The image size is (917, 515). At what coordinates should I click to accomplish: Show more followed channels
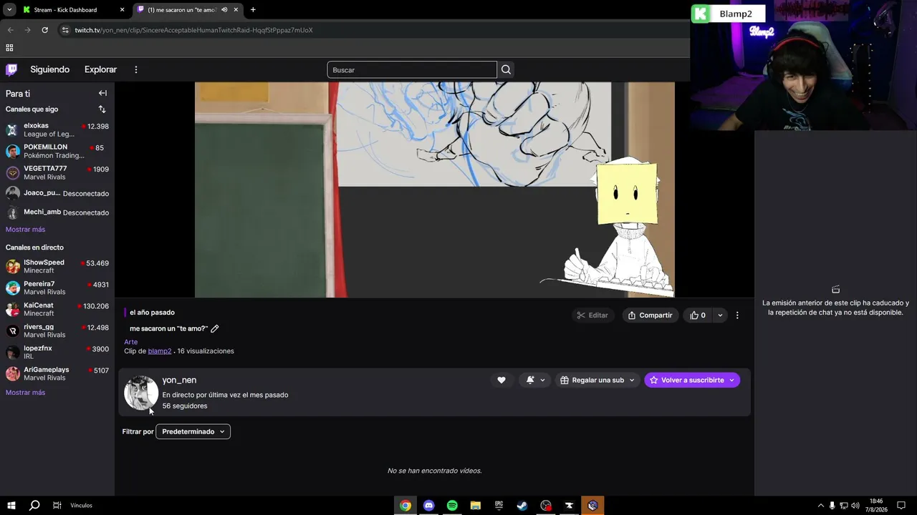coord(25,230)
